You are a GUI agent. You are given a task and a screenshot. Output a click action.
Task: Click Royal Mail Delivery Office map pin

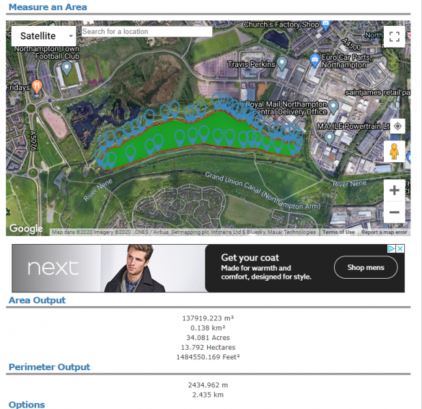pos(333,107)
